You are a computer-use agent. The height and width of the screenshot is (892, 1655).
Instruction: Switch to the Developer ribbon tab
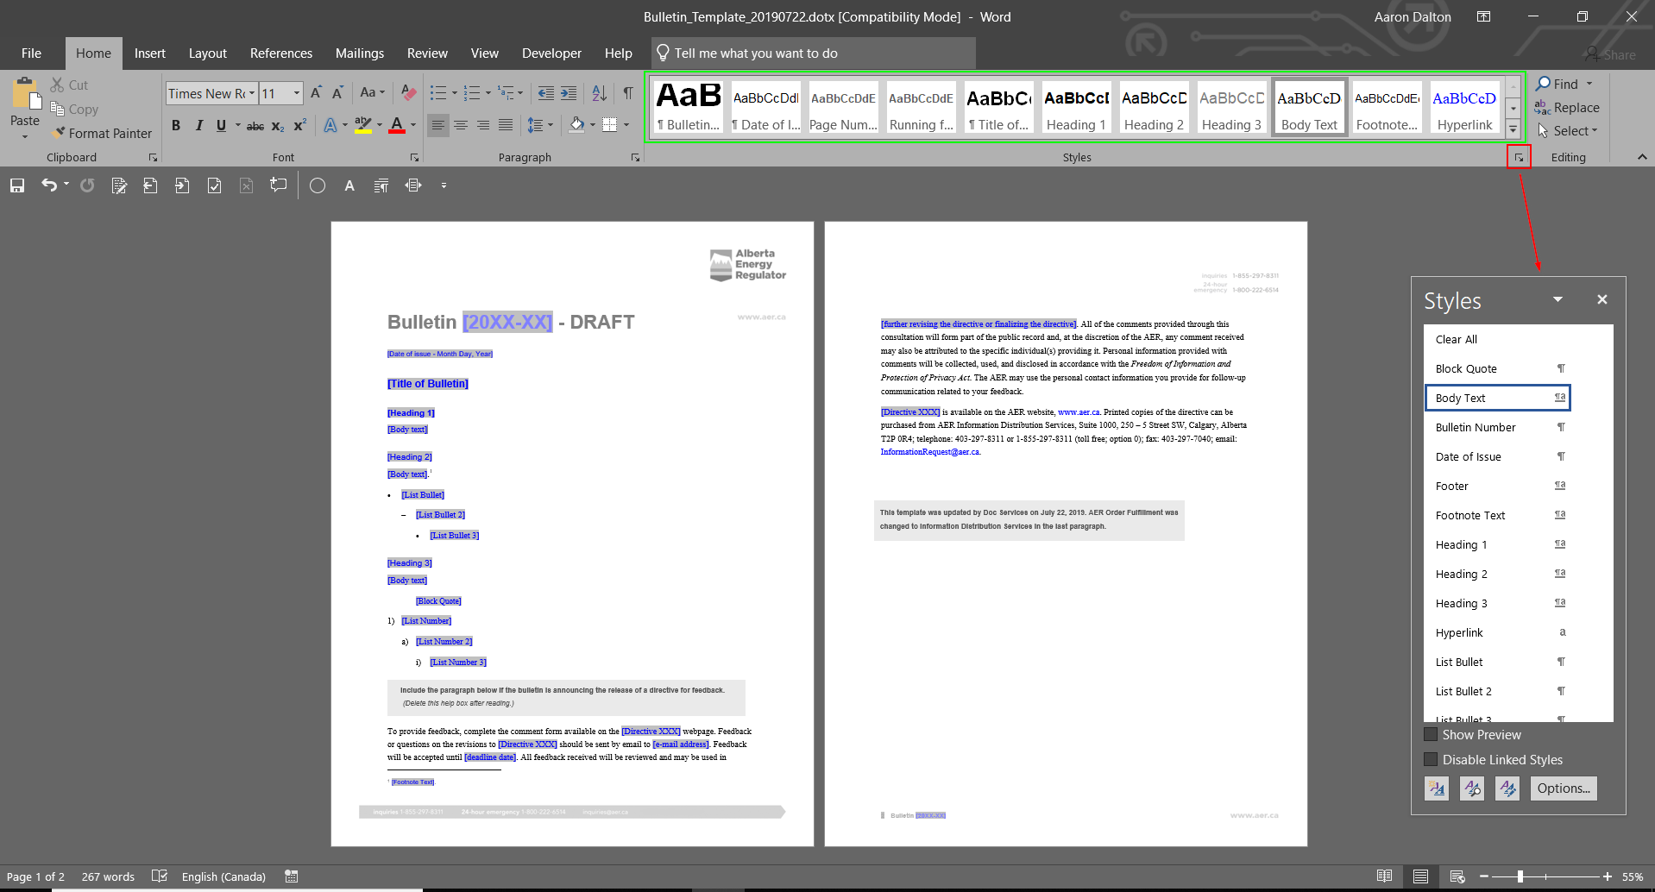551,53
